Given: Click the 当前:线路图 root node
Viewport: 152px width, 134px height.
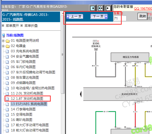Looking at the screenshot, I should (x=15, y=35).
